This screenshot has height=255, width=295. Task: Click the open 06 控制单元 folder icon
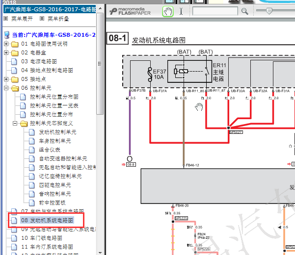[15, 88]
